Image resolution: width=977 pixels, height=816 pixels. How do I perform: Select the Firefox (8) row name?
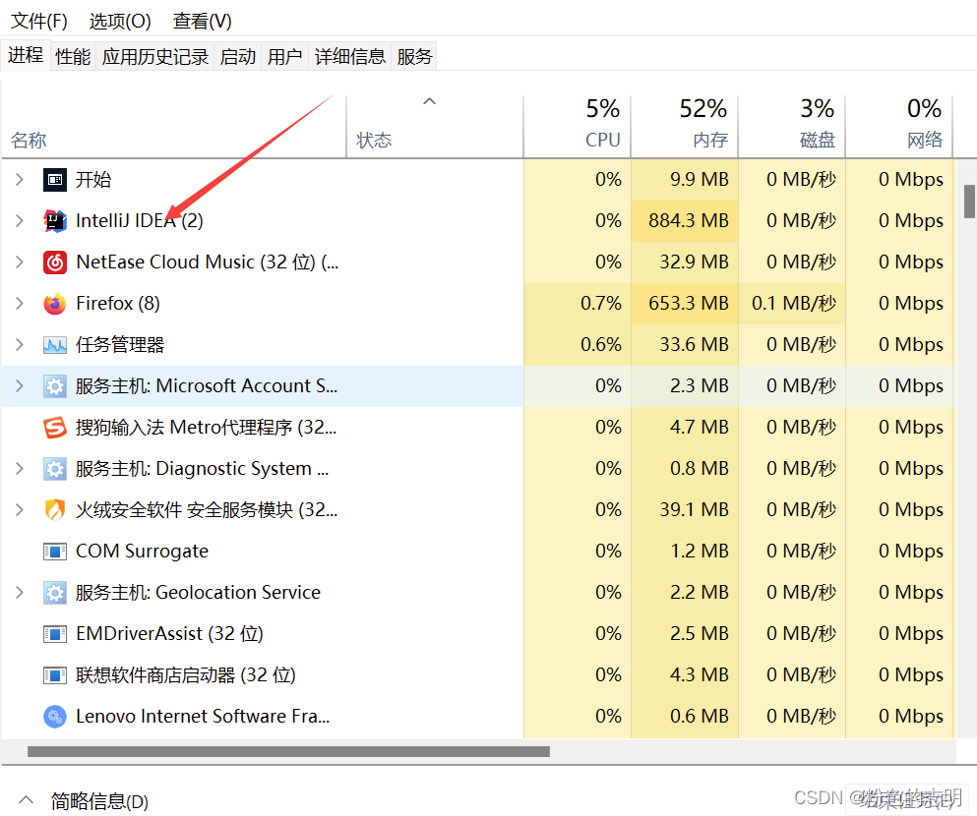(x=118, y=304)
